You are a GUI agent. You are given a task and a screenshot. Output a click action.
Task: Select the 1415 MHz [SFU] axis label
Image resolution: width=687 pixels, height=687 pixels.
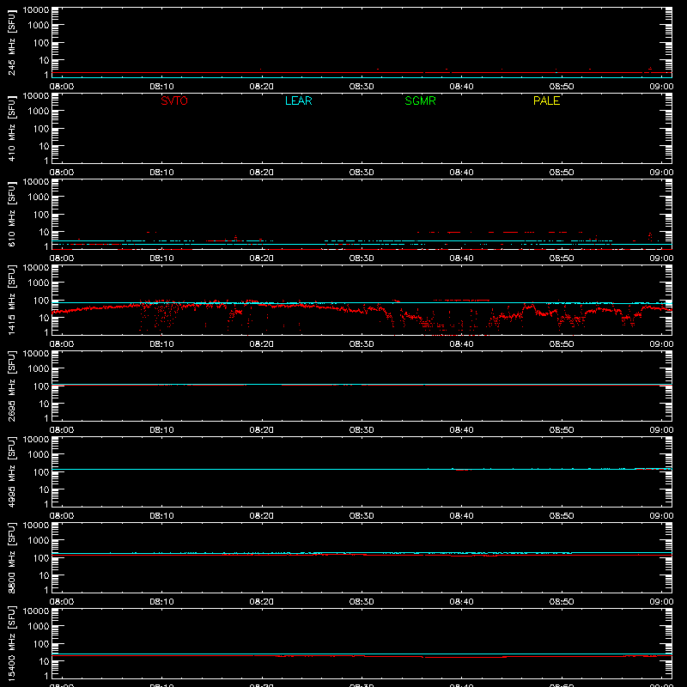point(12,301)
